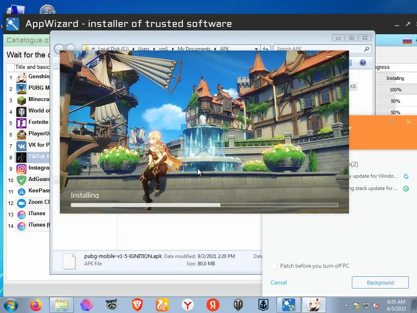The width and height of the screenshot is (417, 313).
Task: Click search magnifier in Explorer search box
Action: (x=367, y=49)
